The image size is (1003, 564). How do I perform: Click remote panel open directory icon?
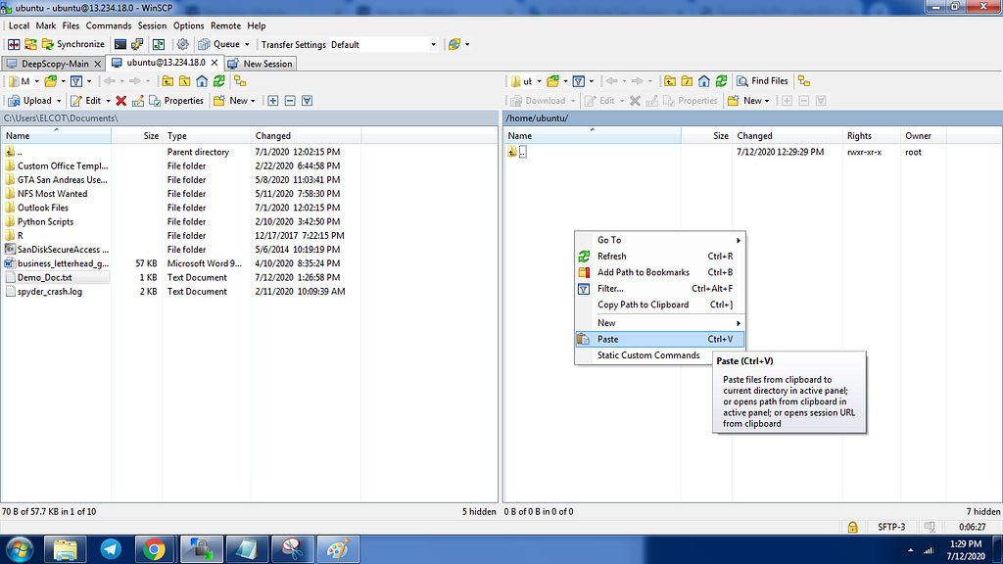tap(553, 81)
